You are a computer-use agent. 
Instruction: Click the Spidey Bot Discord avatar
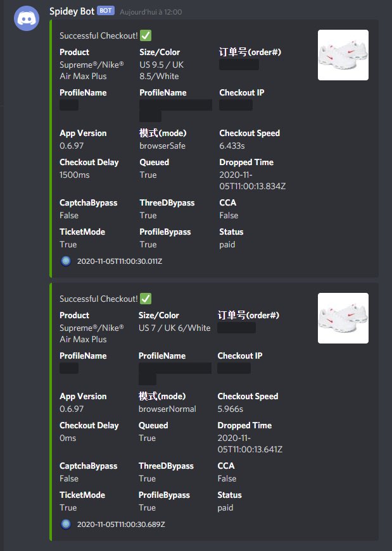click(27, 18)
